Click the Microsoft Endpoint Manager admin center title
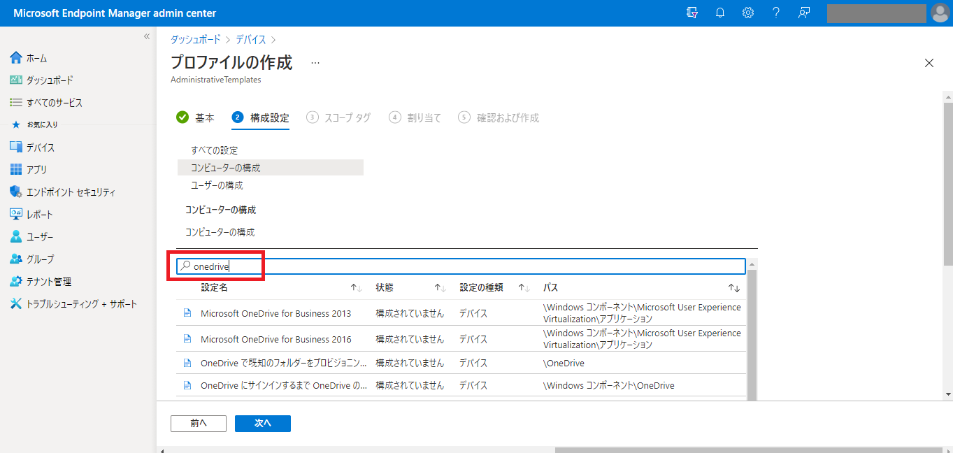This screenshot has width=953, height=453. pyautogui.click(x=115, y=13)
